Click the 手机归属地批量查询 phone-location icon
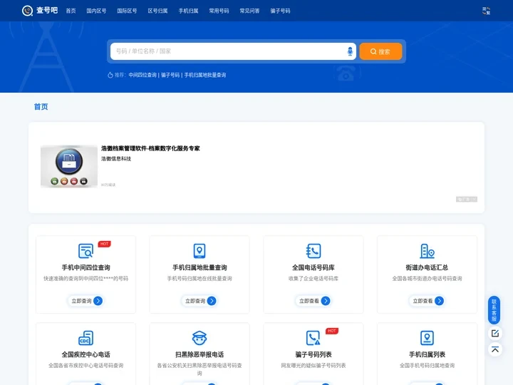The image size is (513, 385). [199, 251]
